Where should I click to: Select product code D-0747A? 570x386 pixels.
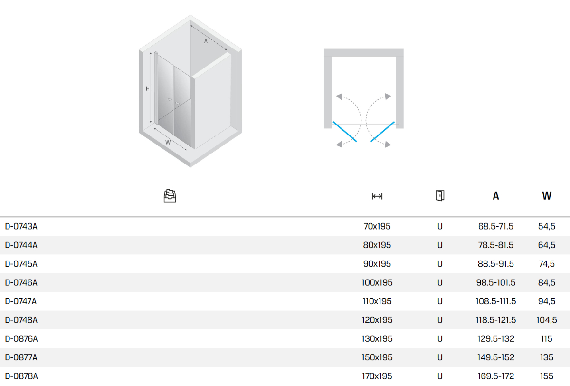pos(21,301)
